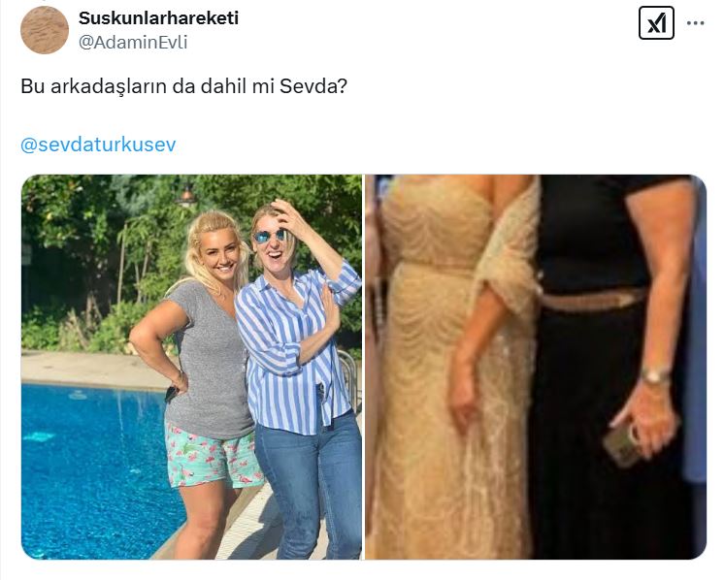This screenshot has height=580, width=725.
Task: Open the Grok explain-post icon
Action: click(x=656, y=22)
